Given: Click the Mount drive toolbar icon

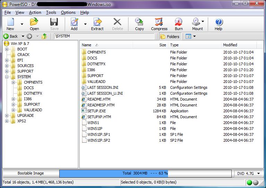Looking at the screenshot, I should click(196, 22).
